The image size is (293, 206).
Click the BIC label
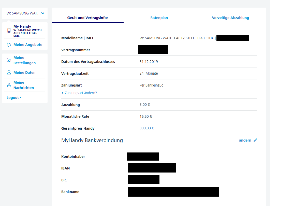64,180
